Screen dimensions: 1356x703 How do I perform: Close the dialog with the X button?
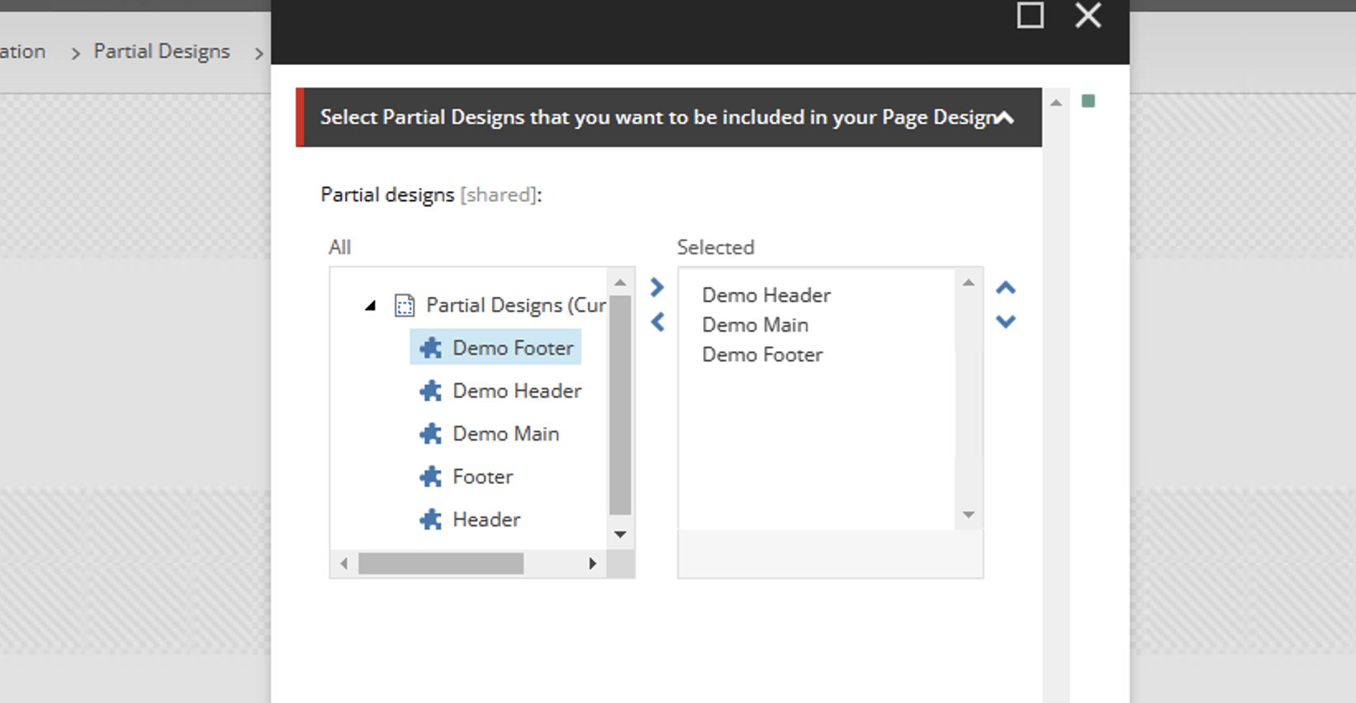coord(1088,15)
